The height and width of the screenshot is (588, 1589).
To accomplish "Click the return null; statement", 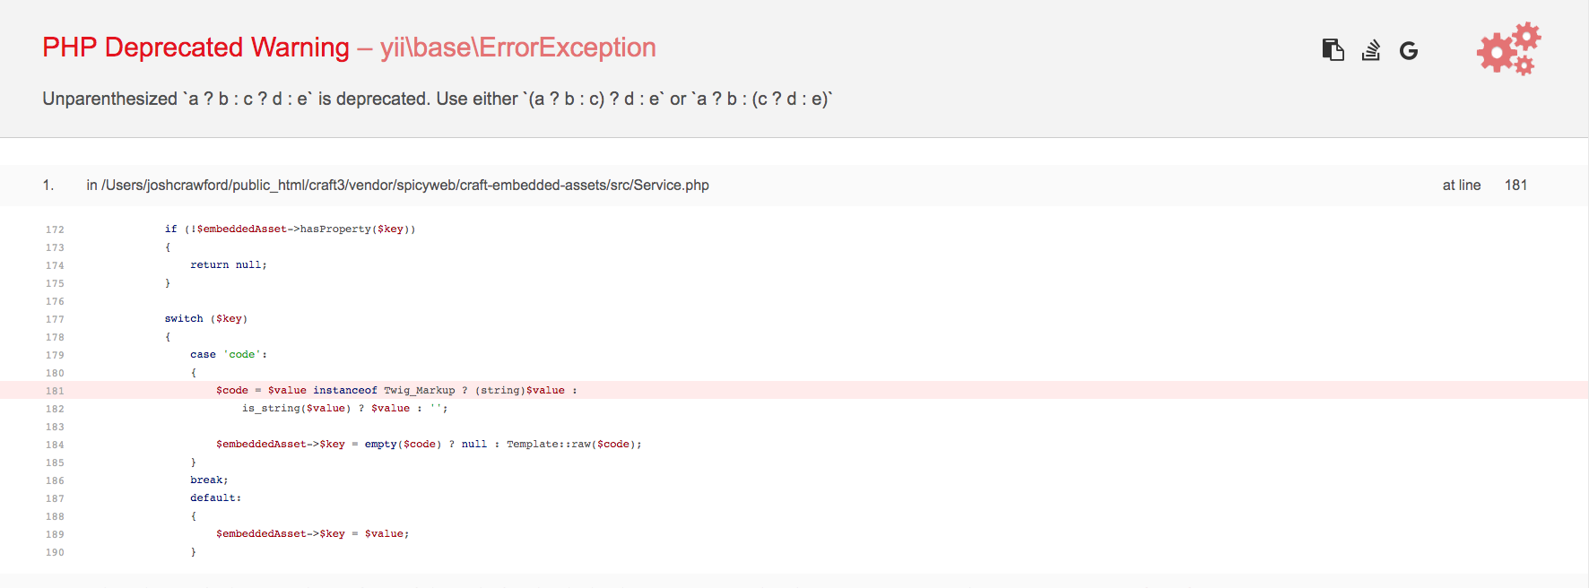I will tap(227, 264).
